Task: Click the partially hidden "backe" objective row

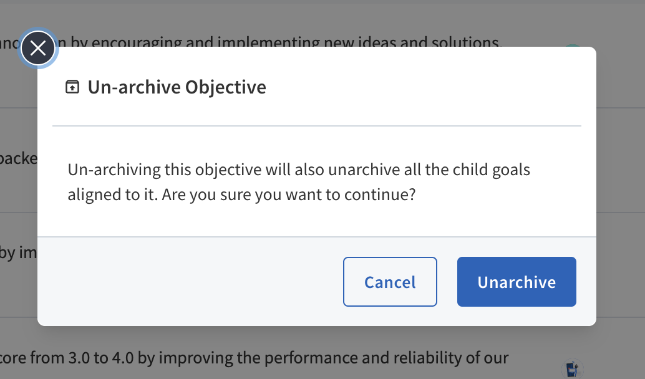Action: click(19, 158)
